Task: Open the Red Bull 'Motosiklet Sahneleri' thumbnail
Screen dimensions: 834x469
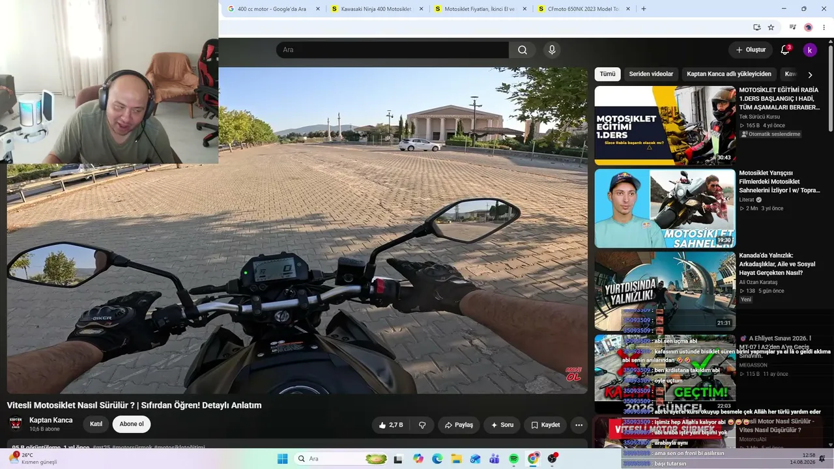Action: (x=665, y=208)
